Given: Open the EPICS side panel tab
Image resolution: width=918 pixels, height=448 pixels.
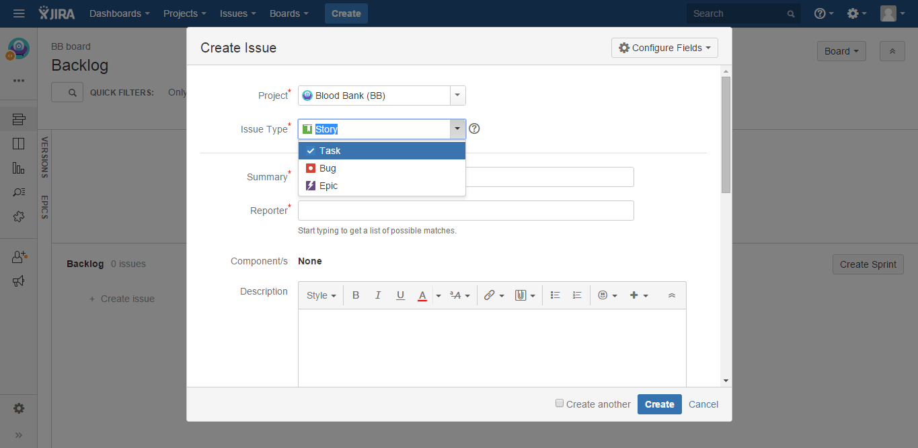Looking at the screenshot, I should tap(44, 207).
